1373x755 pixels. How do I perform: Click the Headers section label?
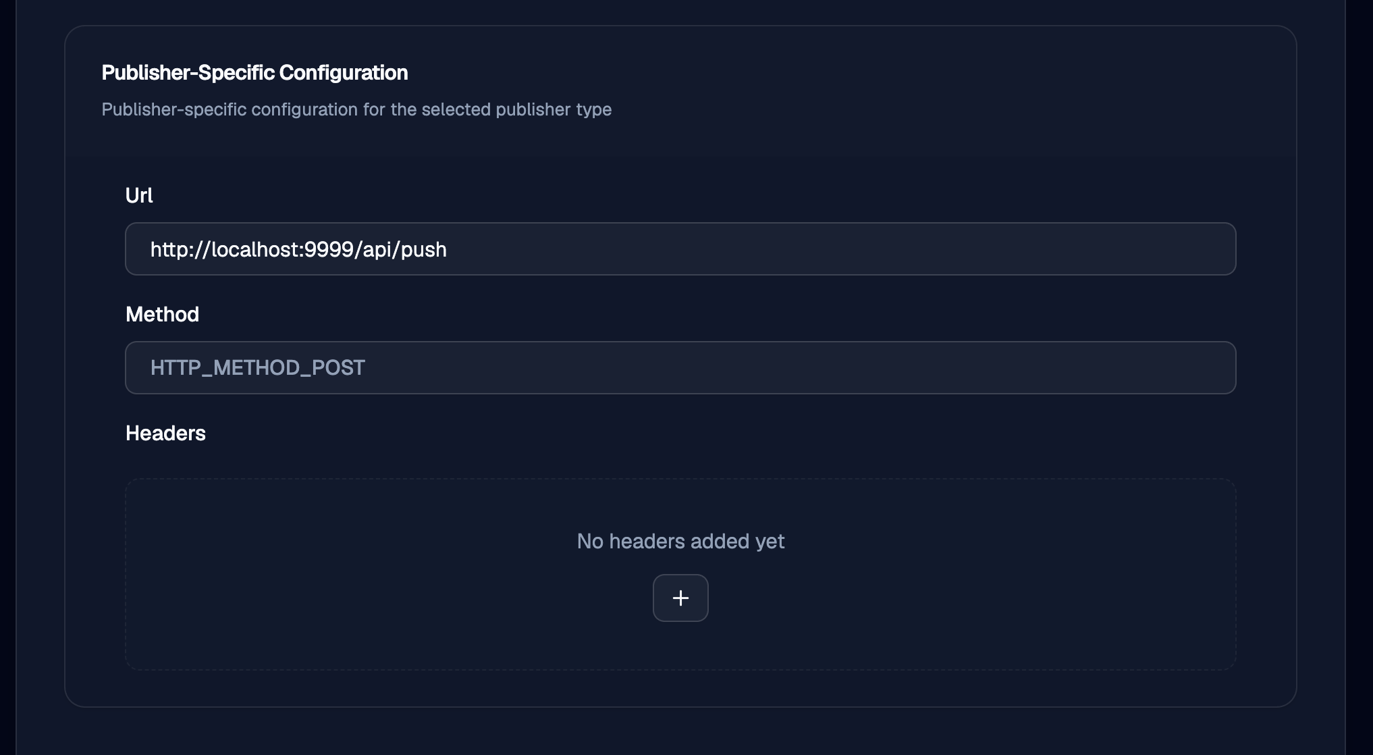tap(165, 433)
